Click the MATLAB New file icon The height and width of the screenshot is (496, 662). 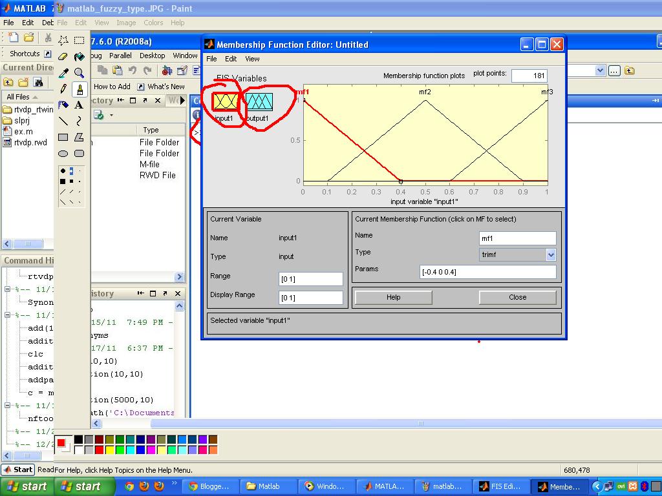tap(13, 37)
